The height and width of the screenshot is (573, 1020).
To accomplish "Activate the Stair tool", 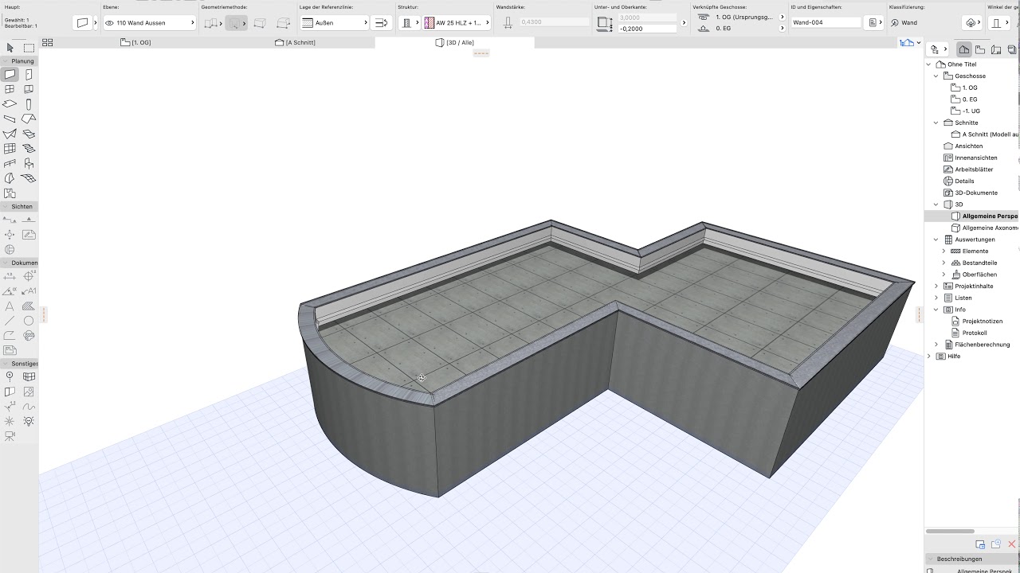I will coord(29,148).
